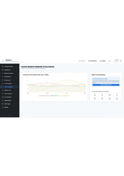This screenshot has width=124, height=176.
Task: Click the Optimal Redistribution Match title
Action: tap(101, 79)
